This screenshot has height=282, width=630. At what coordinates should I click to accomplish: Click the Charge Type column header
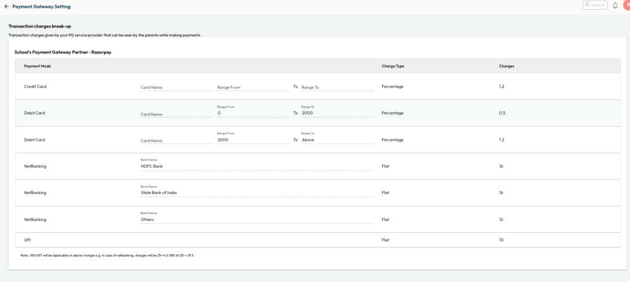coord(393,66)
